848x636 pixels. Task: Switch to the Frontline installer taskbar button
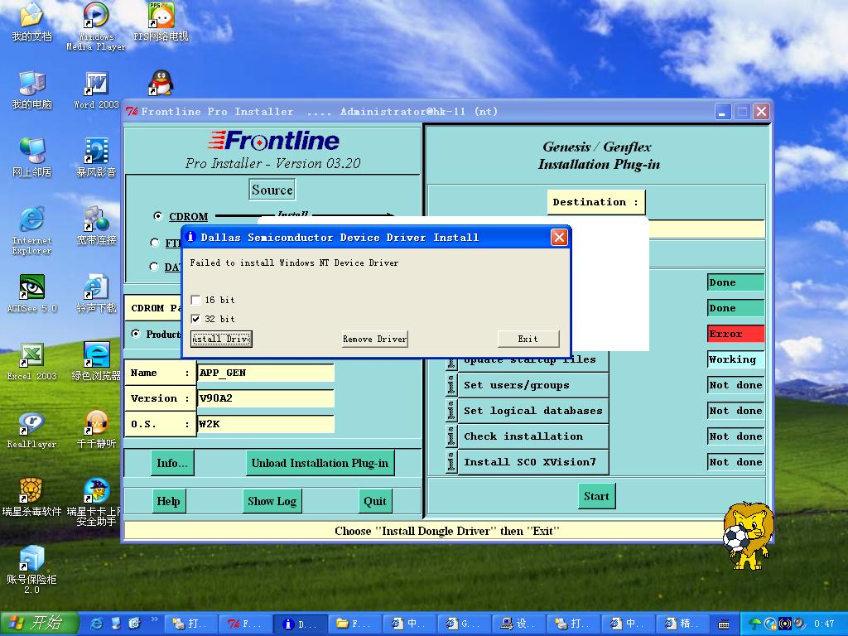pos(244,624)
